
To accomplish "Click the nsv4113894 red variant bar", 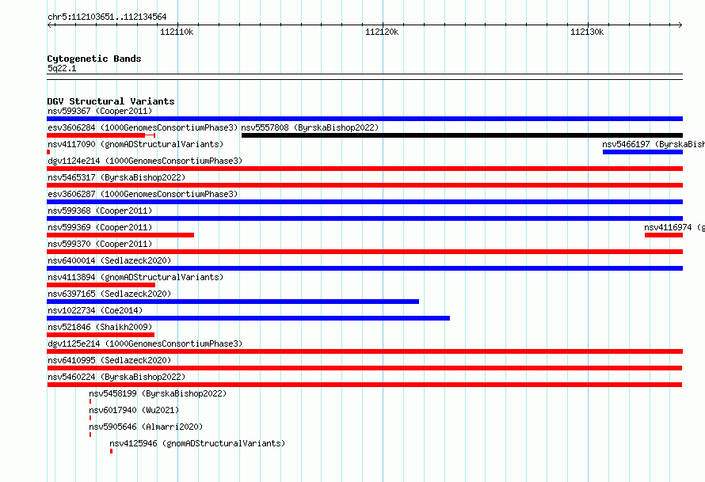I will 101,285.
